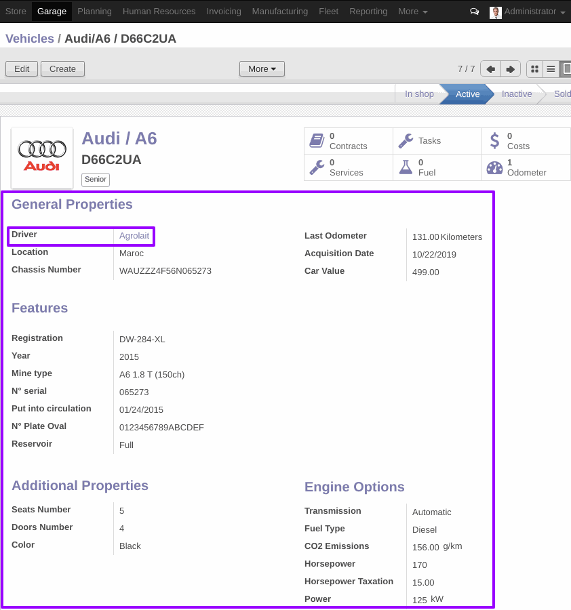The image size is (571, 610).
Task: Select chassis number WAUZZZ4F56N065273
Action: [x=165, y=271]
